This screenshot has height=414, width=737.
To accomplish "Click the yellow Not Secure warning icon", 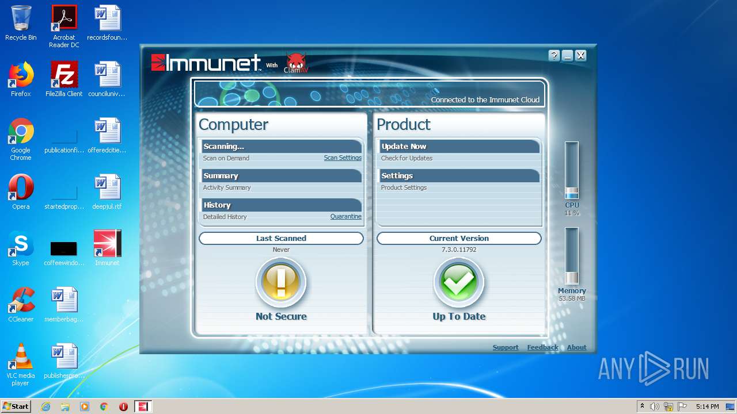I will 281,282.
